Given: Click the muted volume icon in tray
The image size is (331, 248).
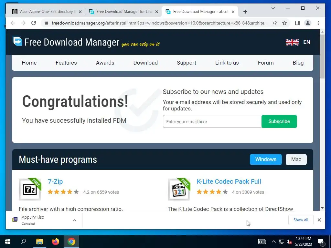Looking at the screenshot, I should tap(289, 242).
